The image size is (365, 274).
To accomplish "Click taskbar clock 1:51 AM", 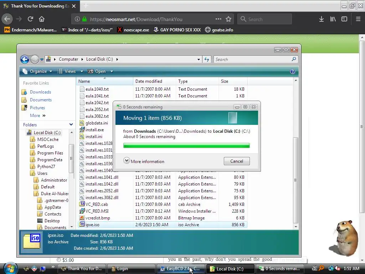I will point(351,269).
